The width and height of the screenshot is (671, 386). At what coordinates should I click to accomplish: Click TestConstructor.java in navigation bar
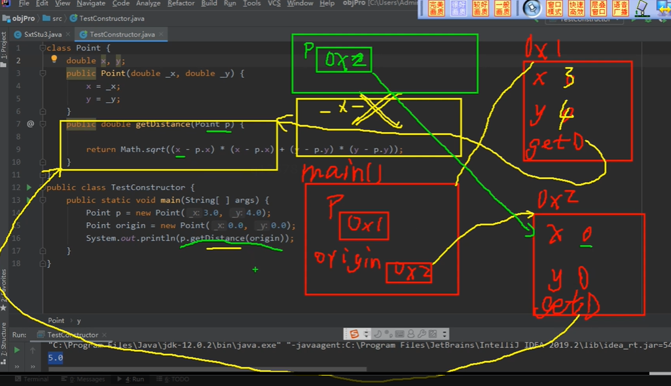tap(107, 18)
